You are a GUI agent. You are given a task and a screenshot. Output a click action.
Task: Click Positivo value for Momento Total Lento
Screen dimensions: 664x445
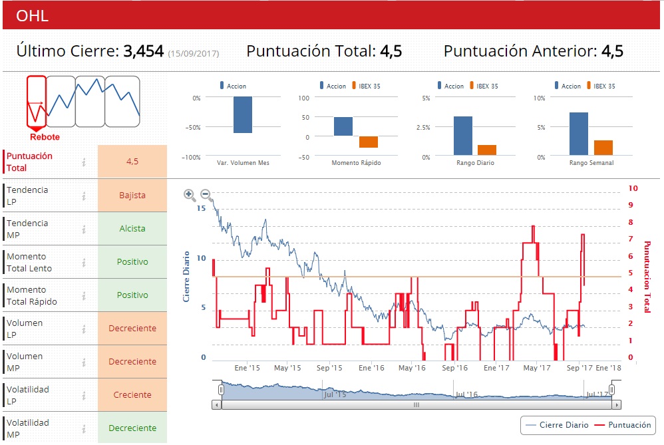pos(132,262)
